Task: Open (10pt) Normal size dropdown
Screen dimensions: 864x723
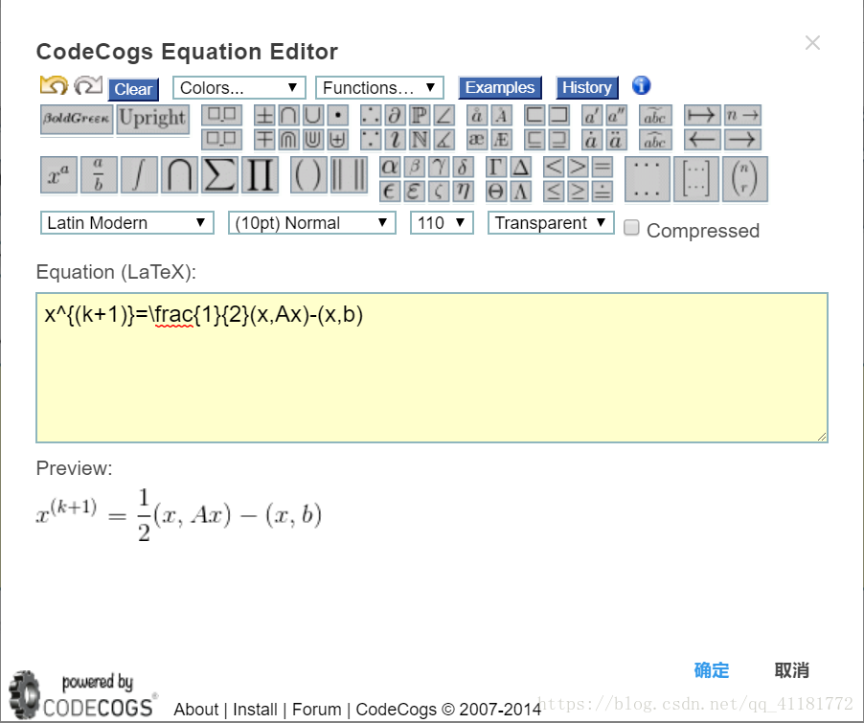Action: coord(312,222)
